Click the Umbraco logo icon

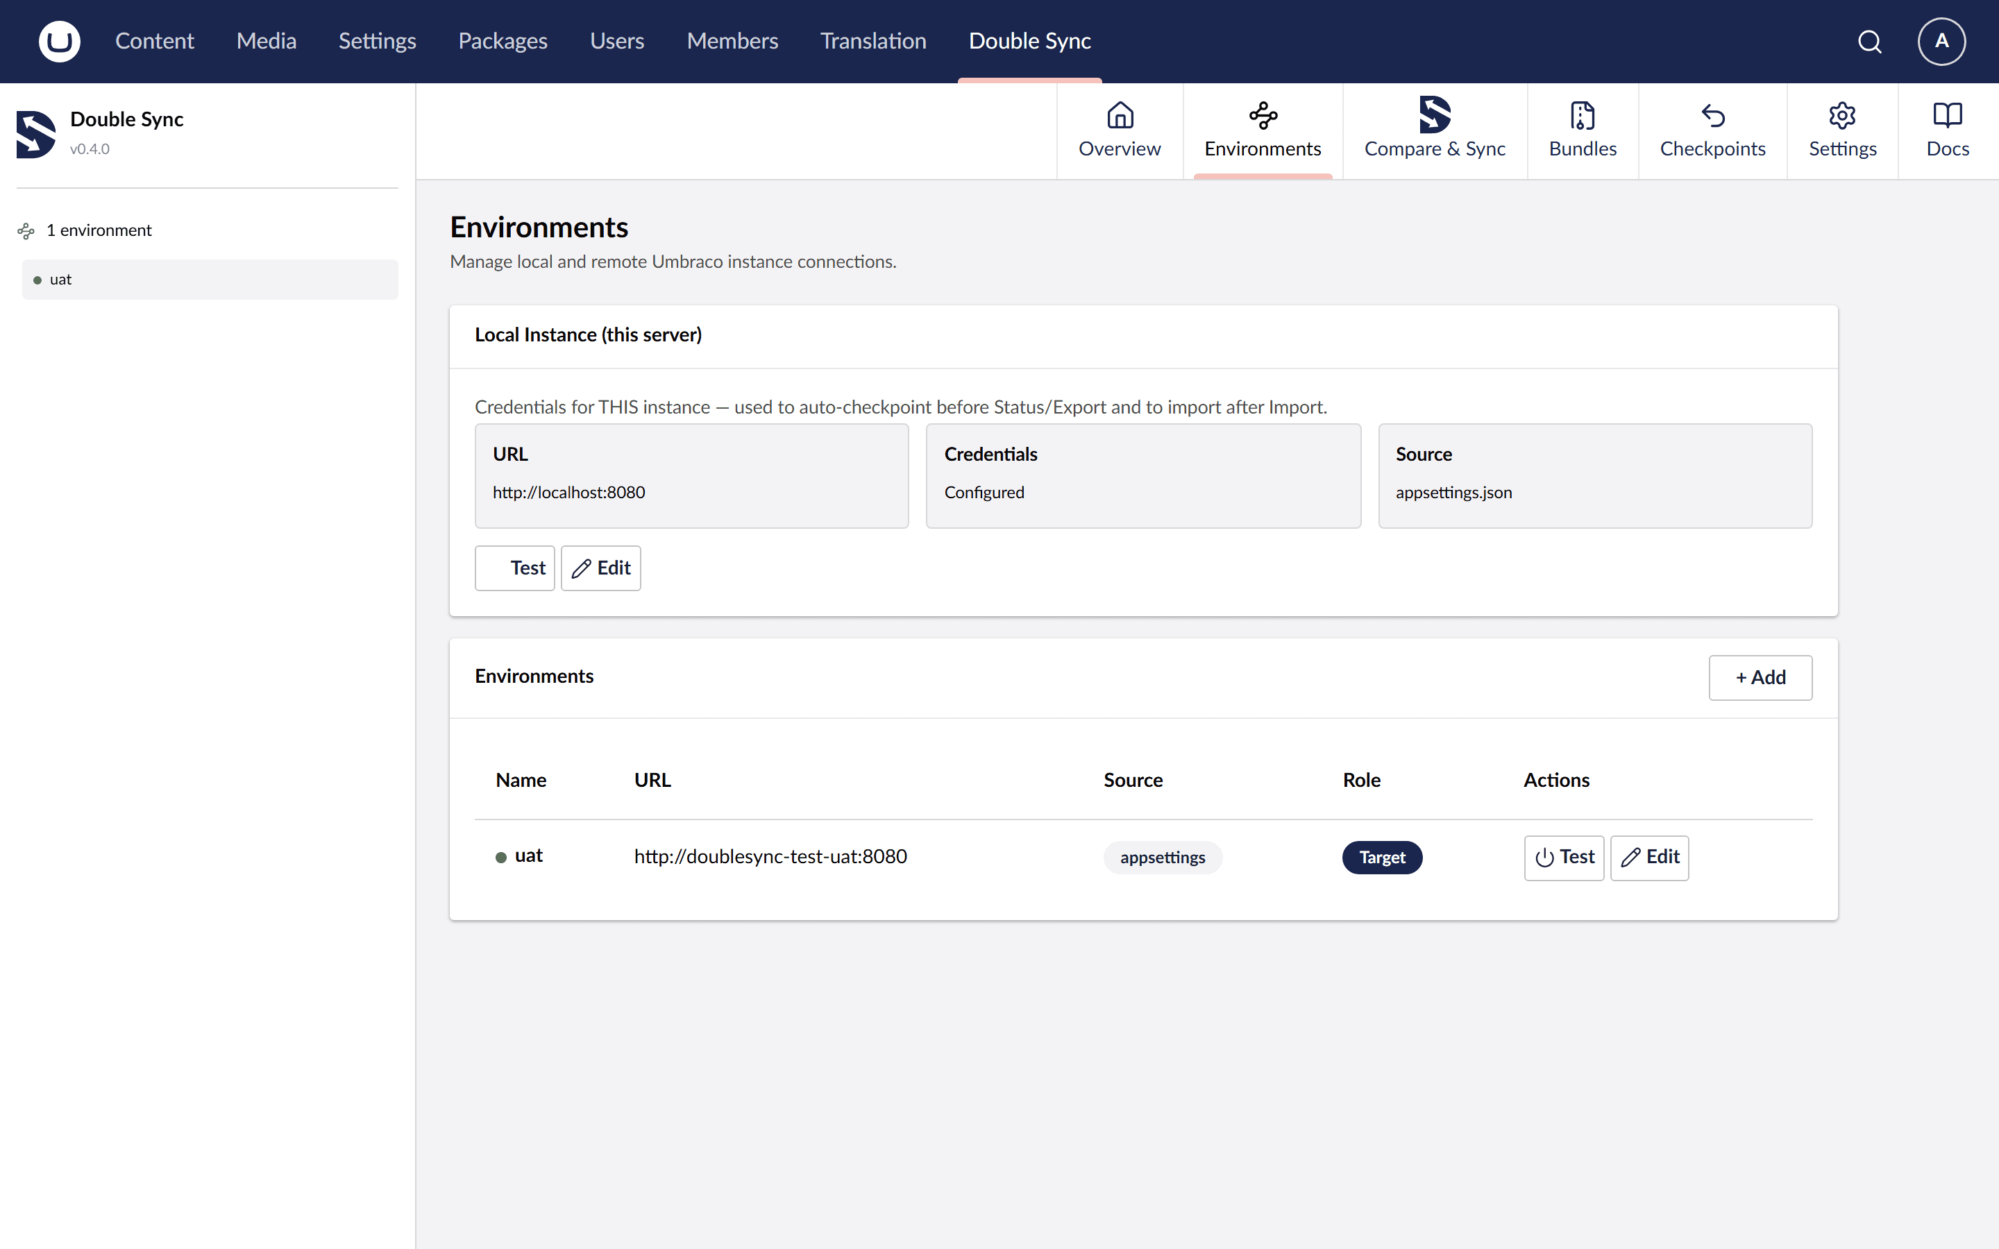[x=60, y=42]
